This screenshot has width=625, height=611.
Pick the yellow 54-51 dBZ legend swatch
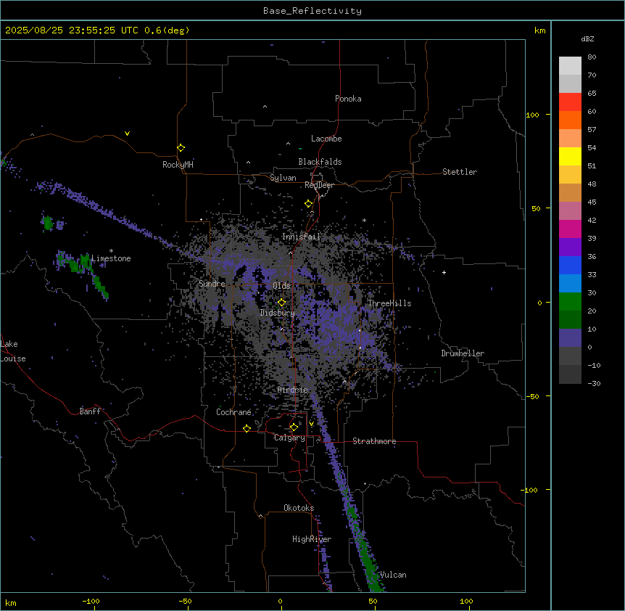tap(570, 156)
